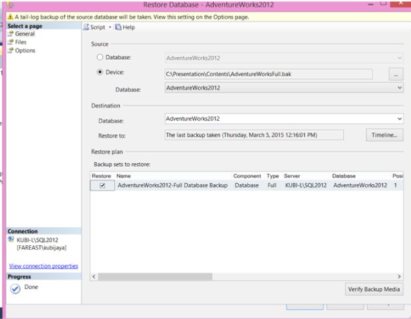The width and height of the screenshot is (411, 319).
Task: Click the browse button for backup device
Action: pyautogui.click(x=396, y=74)
